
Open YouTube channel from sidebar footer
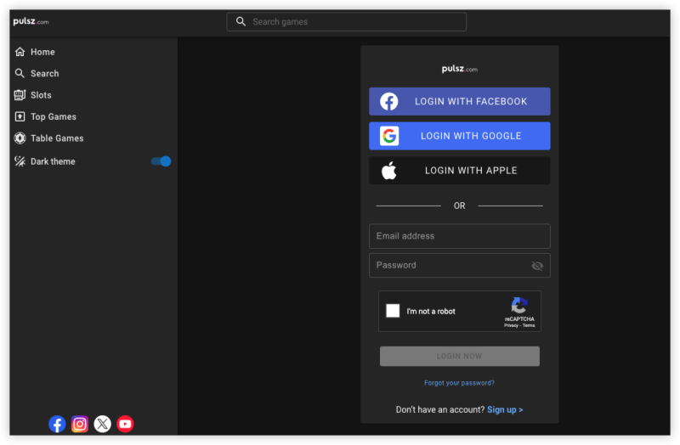click(x=125, y=424)
